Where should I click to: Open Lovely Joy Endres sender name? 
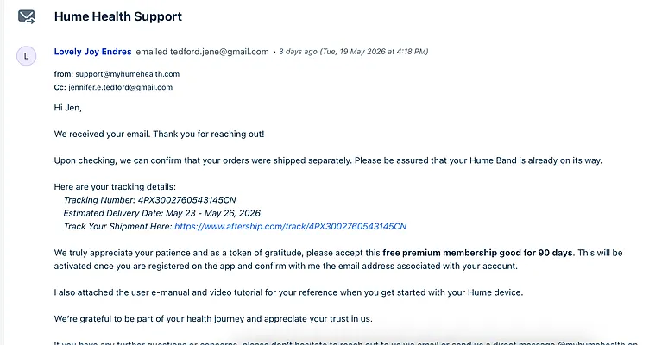click(x=92, y=52)
